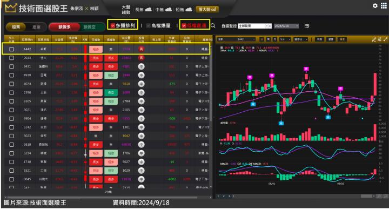Image resolution: width=389 pixels, height=210 pixels.
Task: Check the watchlist box for stock 8431
Action: [x=11, y=66]
